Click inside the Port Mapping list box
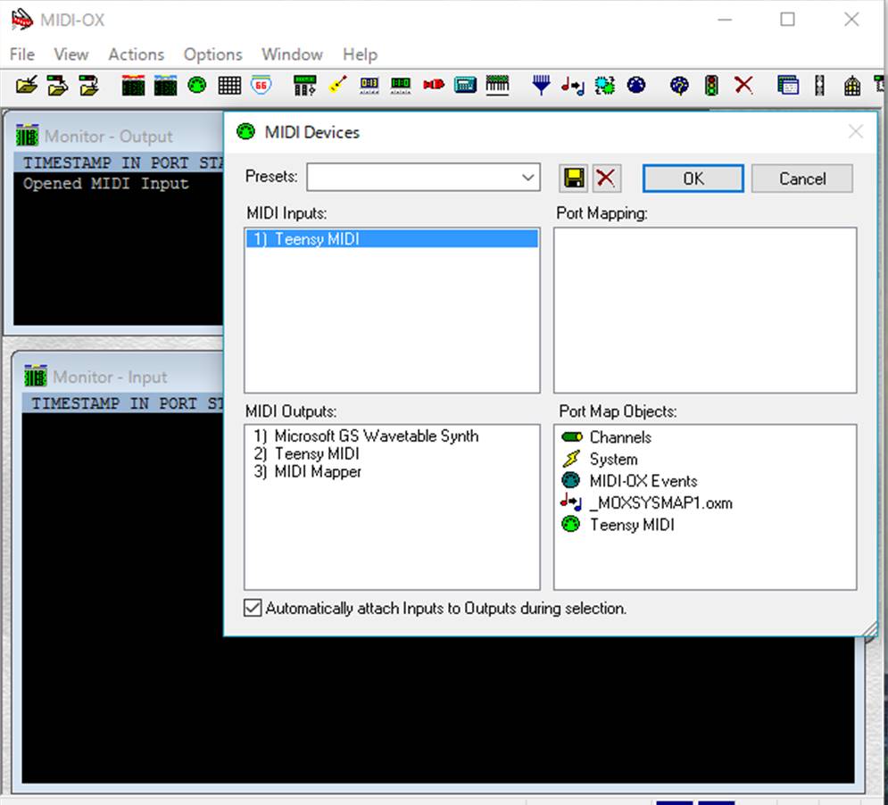 click(705, 310)
